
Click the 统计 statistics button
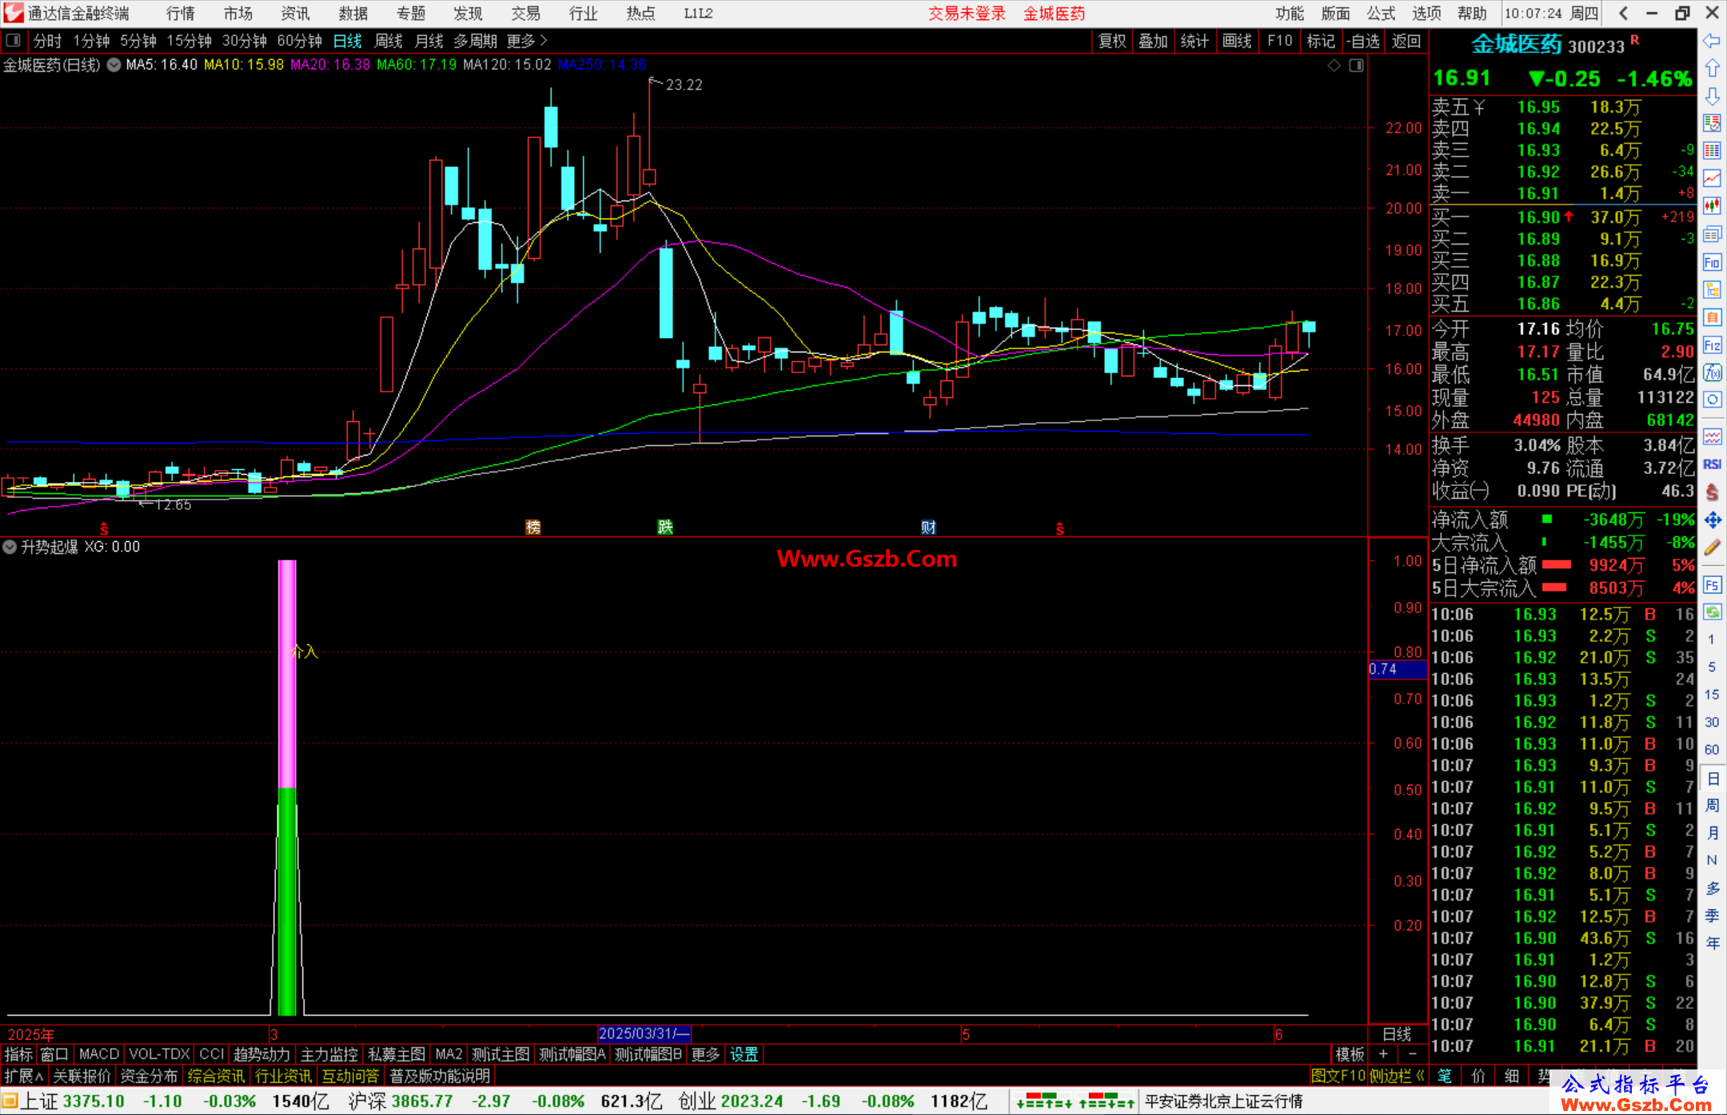1195,41
